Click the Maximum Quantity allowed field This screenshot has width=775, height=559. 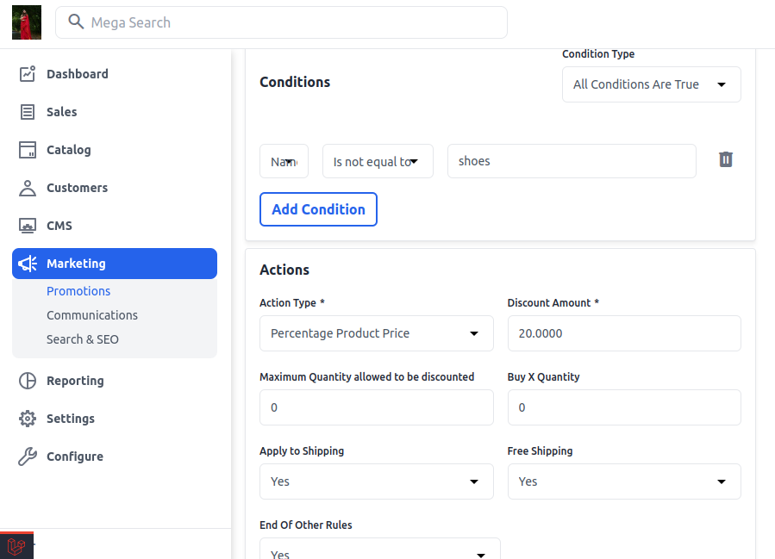pos(376,407)
